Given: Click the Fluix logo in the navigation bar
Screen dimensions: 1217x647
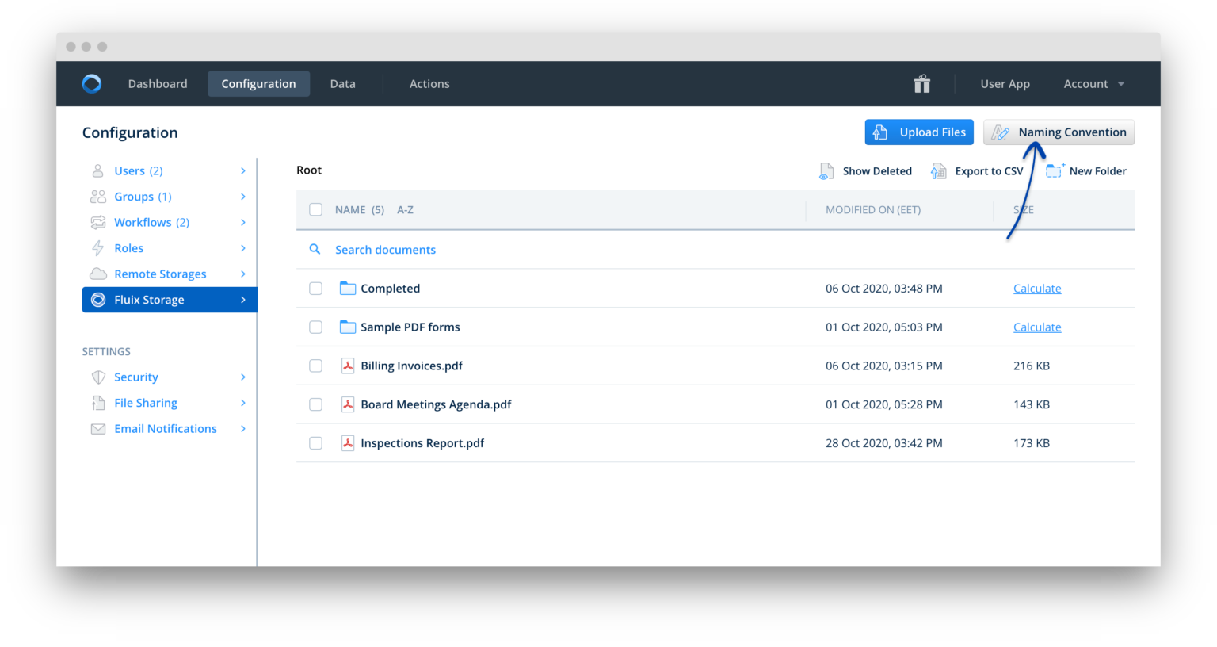Looking at the screenshot, I should click(91, 83).
